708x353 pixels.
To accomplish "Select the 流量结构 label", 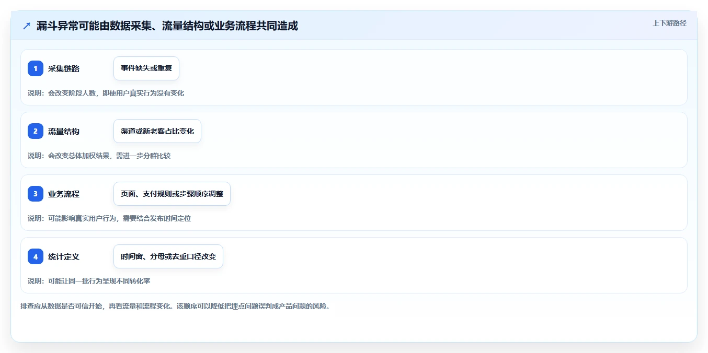I will pyautogui.click(x=64, y=131).
